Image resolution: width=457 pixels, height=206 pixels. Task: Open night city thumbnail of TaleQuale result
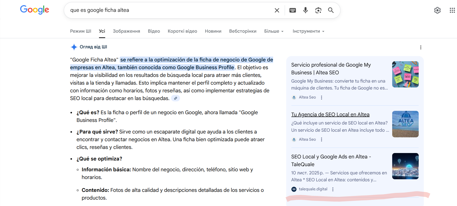[x=405, y=166]
